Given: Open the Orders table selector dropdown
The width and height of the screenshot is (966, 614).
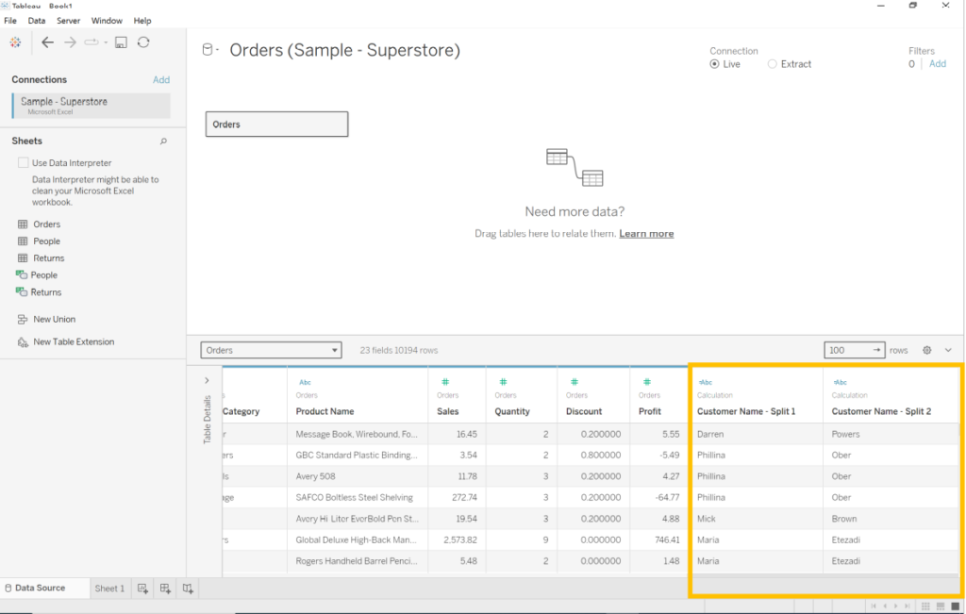Looking at the screenshot, I should pyautogui.click(x=271, y=351).
